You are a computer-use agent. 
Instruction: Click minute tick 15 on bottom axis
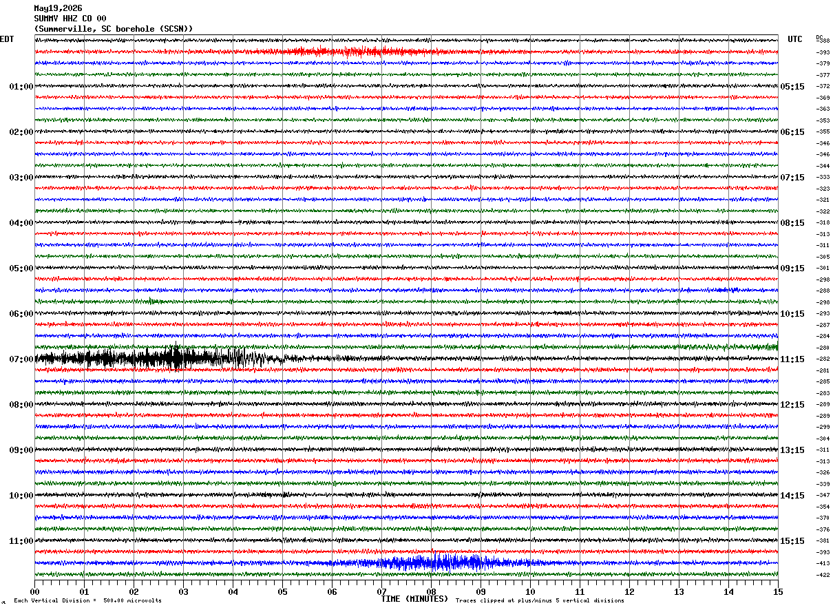click(778, 591)
